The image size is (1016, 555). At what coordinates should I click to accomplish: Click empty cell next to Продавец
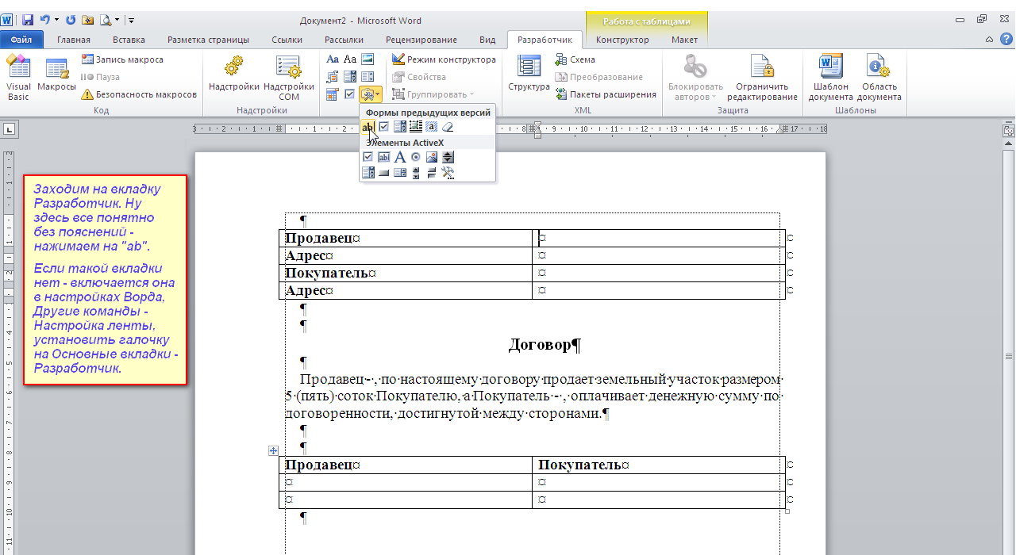659,238
